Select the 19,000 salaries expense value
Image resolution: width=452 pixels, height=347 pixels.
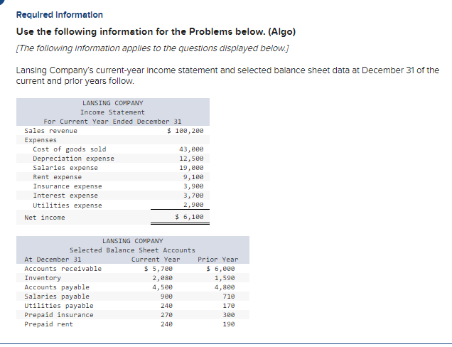[x=191, y=168]
